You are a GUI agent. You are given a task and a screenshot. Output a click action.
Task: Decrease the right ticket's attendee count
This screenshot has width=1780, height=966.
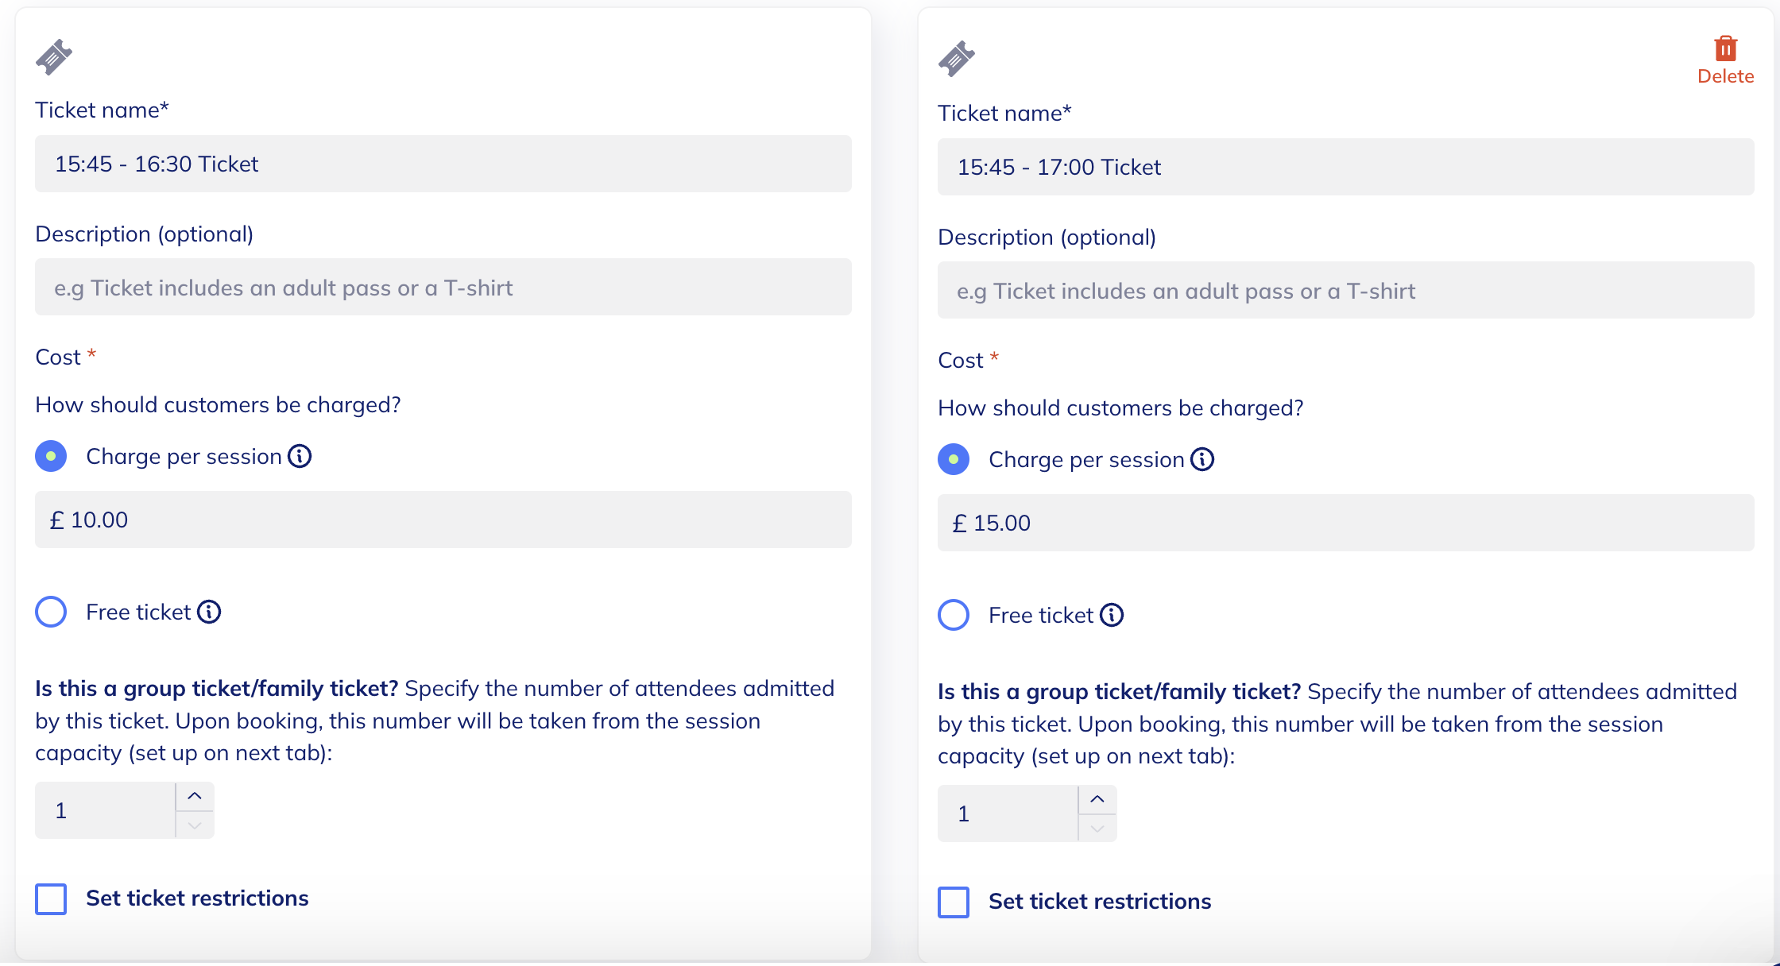pyautogui.click(x=1097, y=829)
